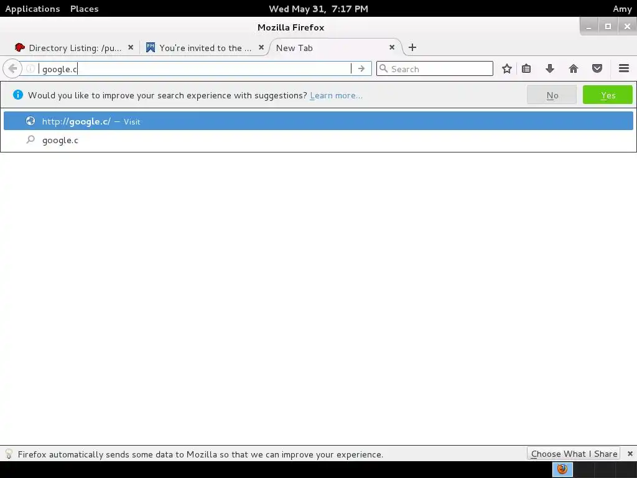Click the FM favicon of the invited tab
This screenshot has width=637, height=478.
click(151, 47)
